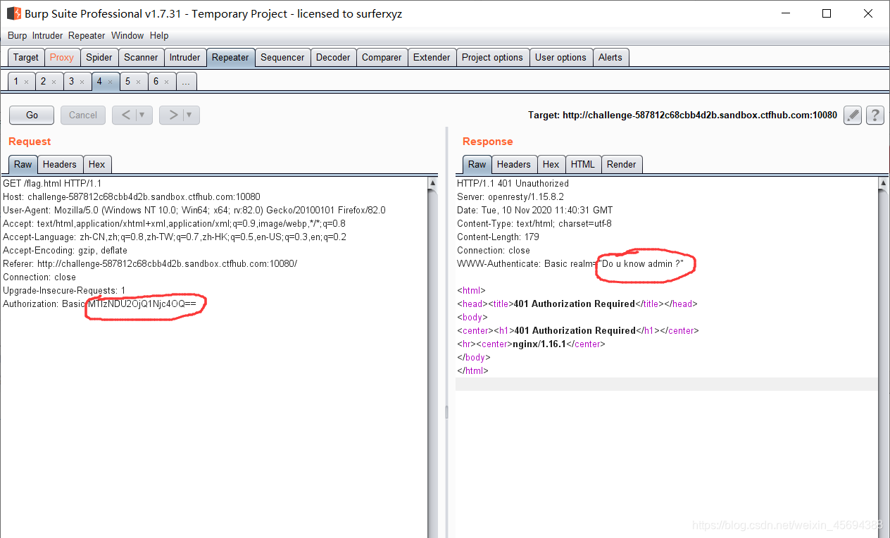Viewport: 890px width, 538px height.
Task: Show Response Hex view
Action: click(551, 164)
